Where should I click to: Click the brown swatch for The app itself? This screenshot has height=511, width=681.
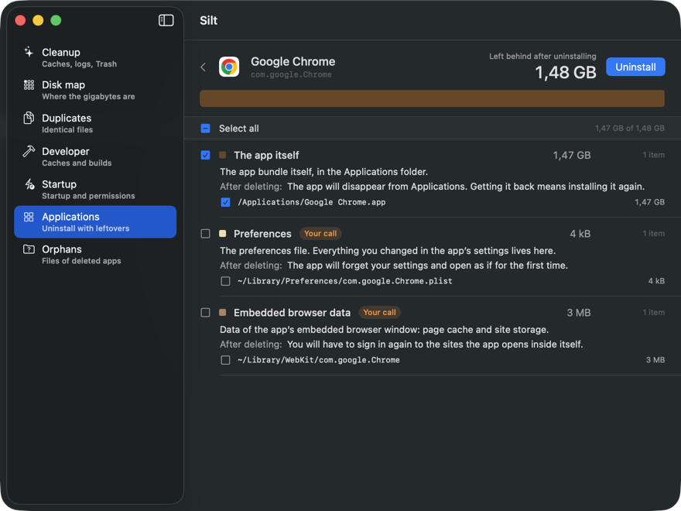pos(223,155)
